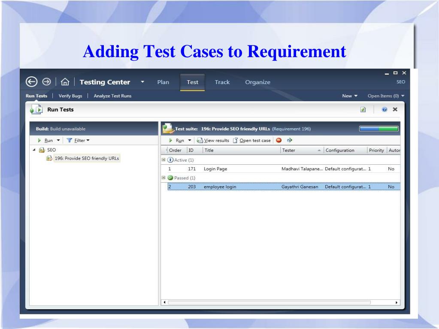Minimize the Testing Center window
Screen dimensions: 439x329
coord(387,73)
